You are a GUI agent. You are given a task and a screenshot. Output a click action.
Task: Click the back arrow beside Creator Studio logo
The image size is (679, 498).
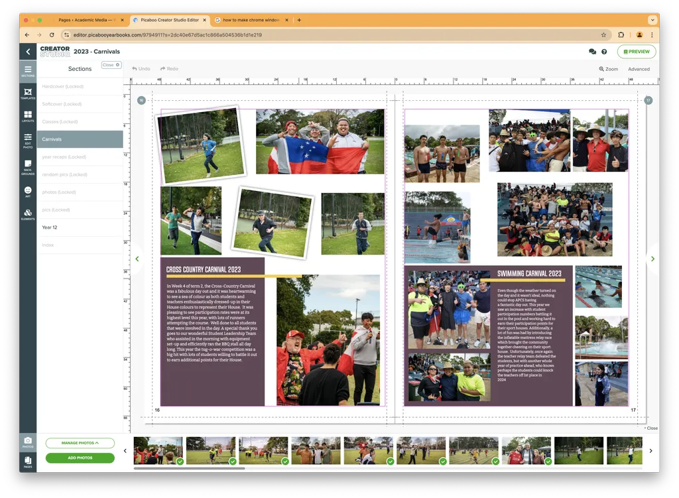point(28,52)
